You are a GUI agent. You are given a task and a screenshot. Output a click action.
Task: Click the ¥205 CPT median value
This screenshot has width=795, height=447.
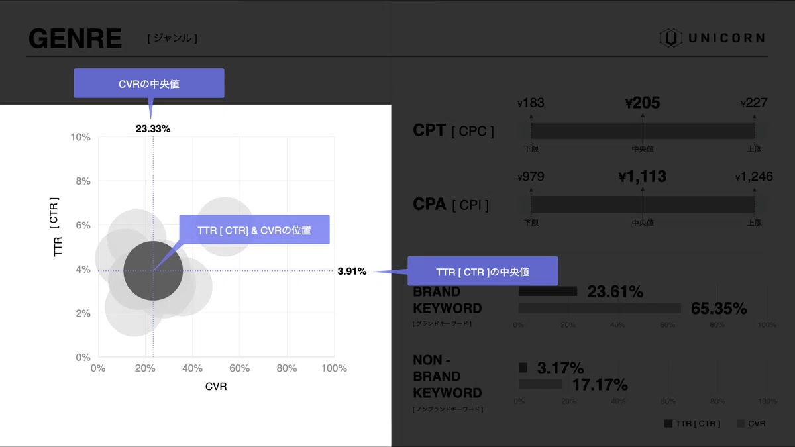click(x=642, y=103)
